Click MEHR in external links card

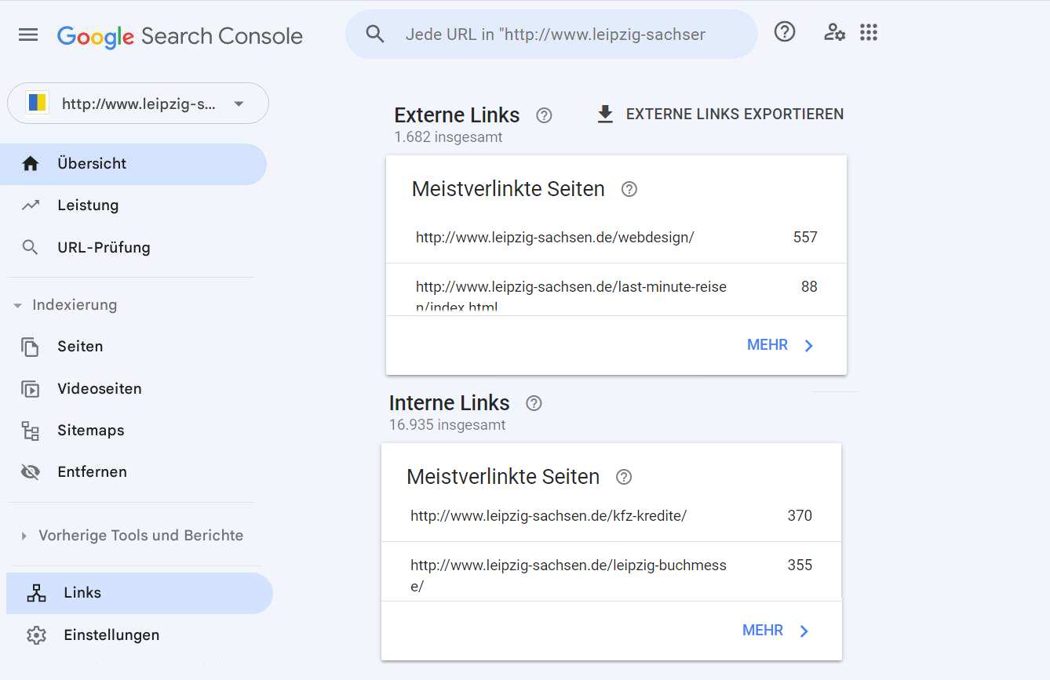tap(767, 345)
